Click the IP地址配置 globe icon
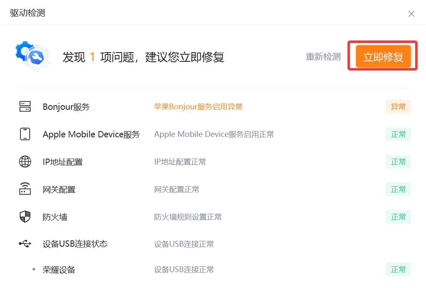This screenshot has height=288, width=426. [x=25, y=162]
